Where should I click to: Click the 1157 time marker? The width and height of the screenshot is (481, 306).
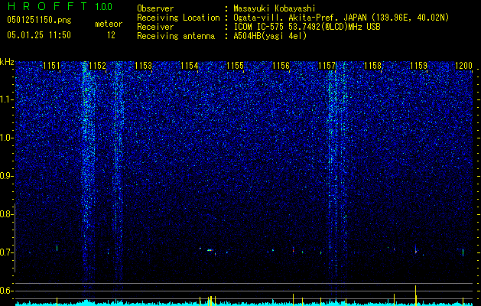click(x=327, y=66)
